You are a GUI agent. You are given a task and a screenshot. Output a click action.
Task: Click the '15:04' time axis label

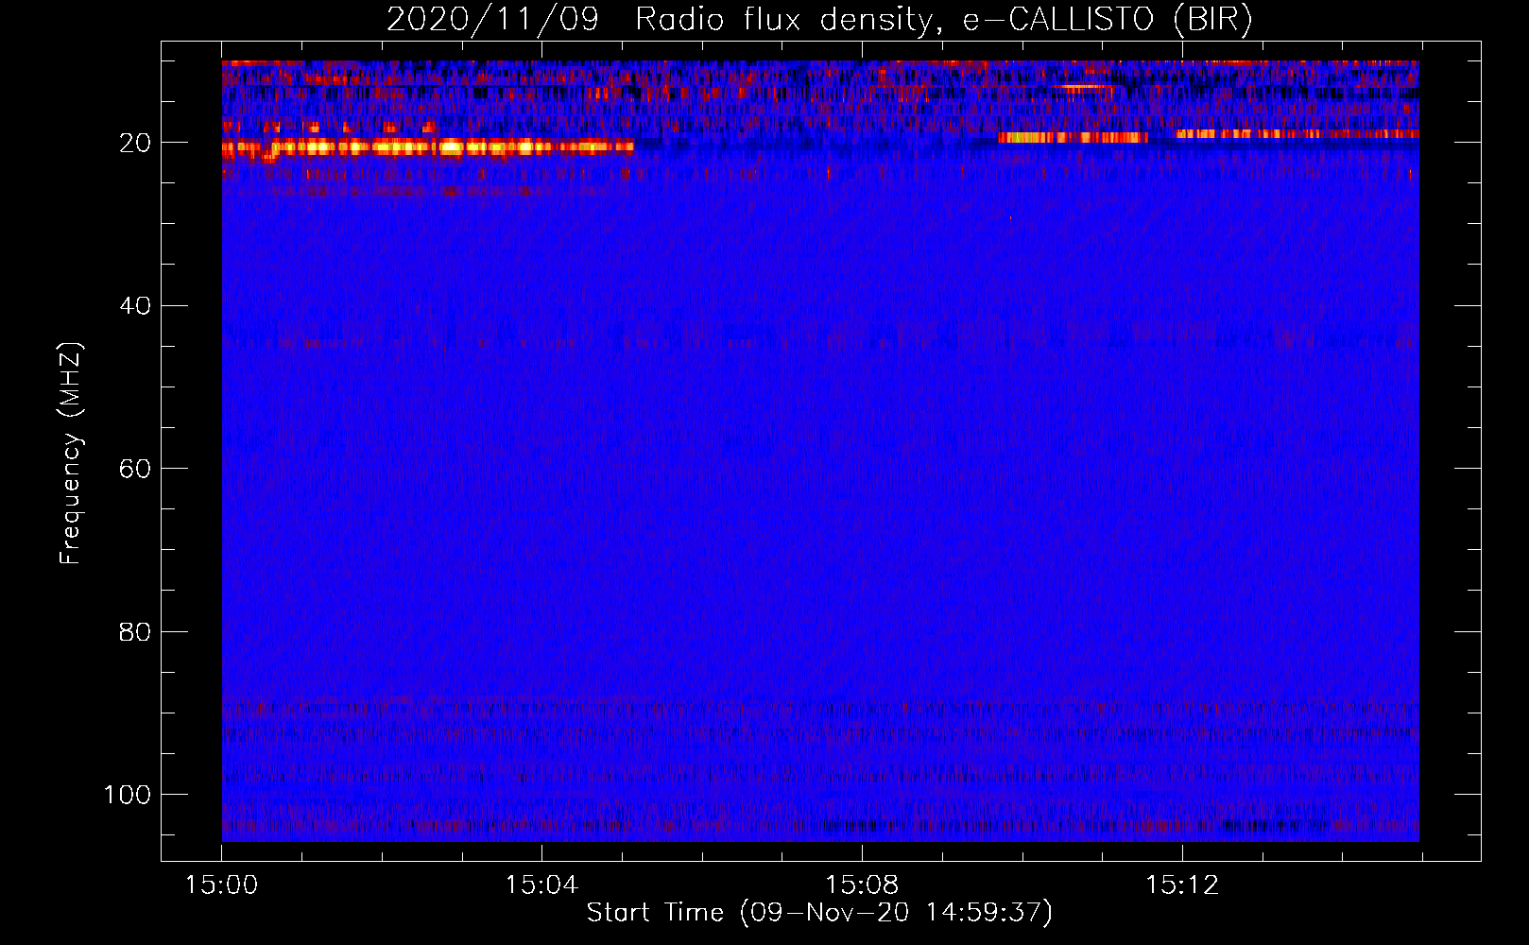point(541,885)
